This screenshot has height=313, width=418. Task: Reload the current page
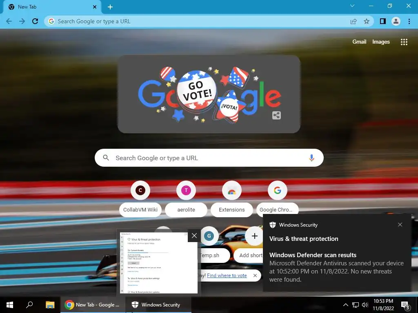tap(35, 21)
